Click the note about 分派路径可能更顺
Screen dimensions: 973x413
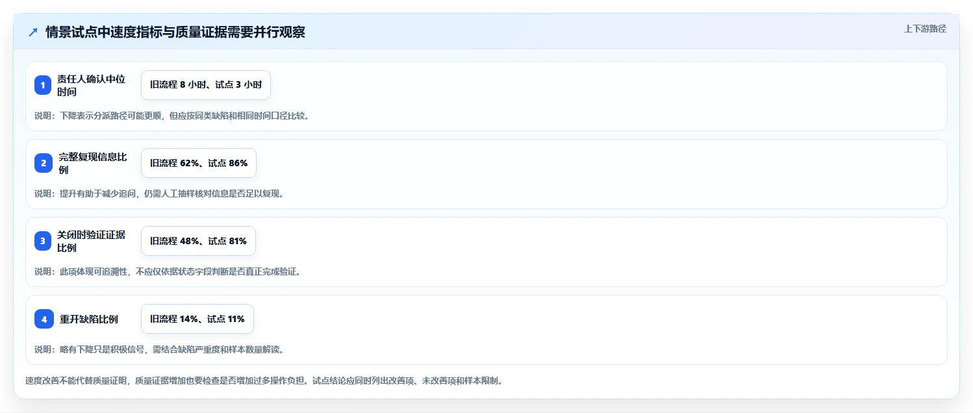tap(171, 116)
